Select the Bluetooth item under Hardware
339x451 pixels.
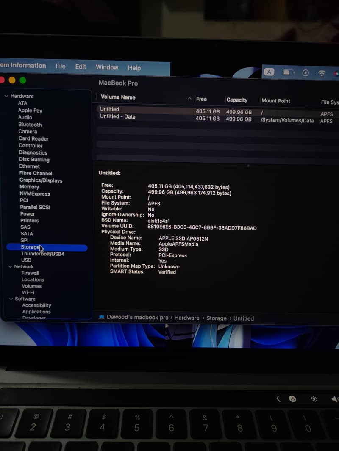(x=30, y=124)
